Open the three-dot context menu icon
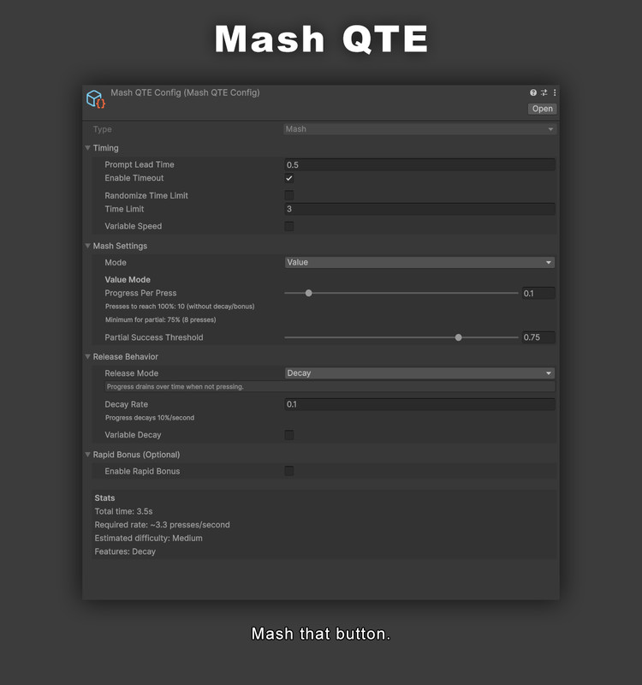642x685 pixels. click(x=554, y=92)
